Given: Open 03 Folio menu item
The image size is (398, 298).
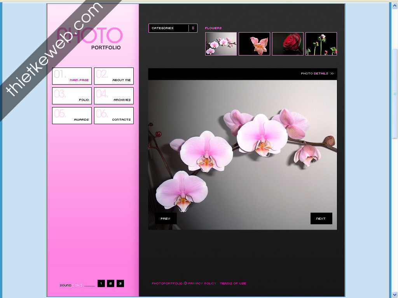Looking at the screenshot, I should point(72,96).
